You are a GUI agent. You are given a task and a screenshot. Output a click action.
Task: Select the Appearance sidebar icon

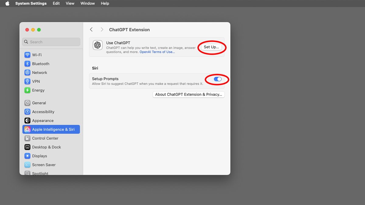click(x=27, y=121)
